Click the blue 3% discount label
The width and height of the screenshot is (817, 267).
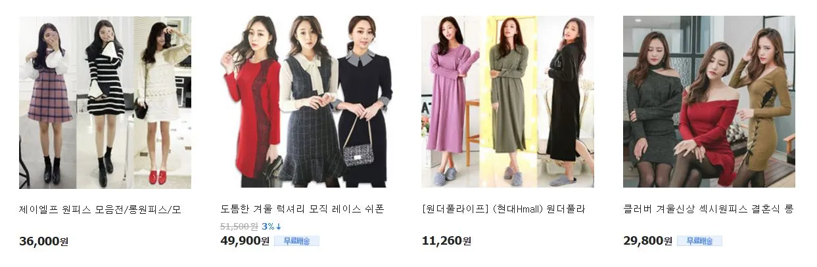coord(268,226)
